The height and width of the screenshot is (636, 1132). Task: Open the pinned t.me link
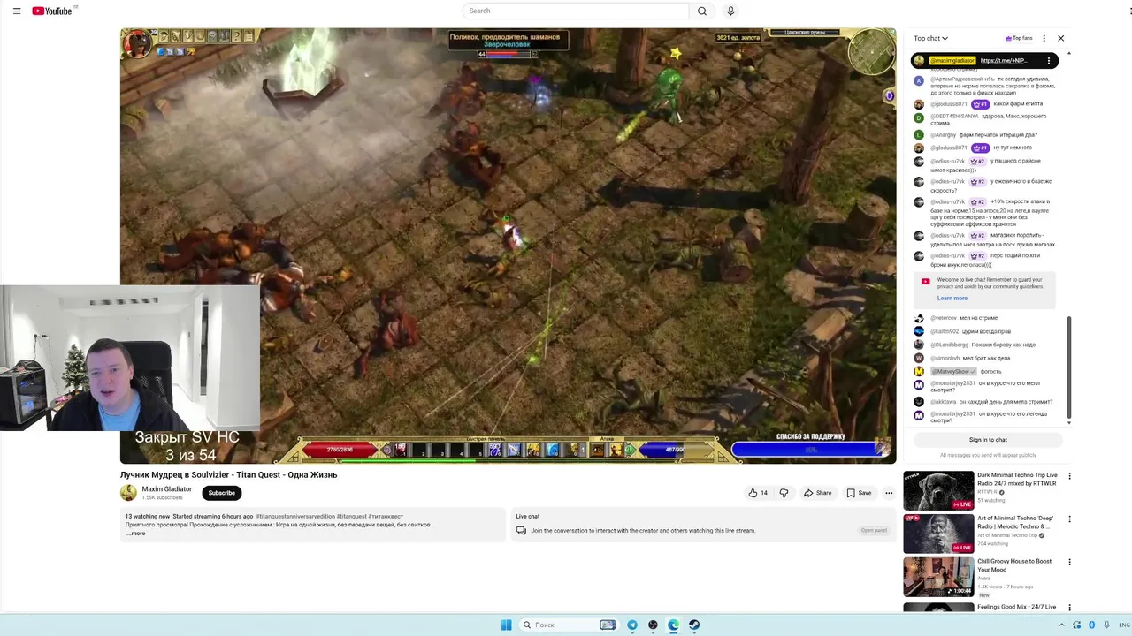(x=1004, y=61)
